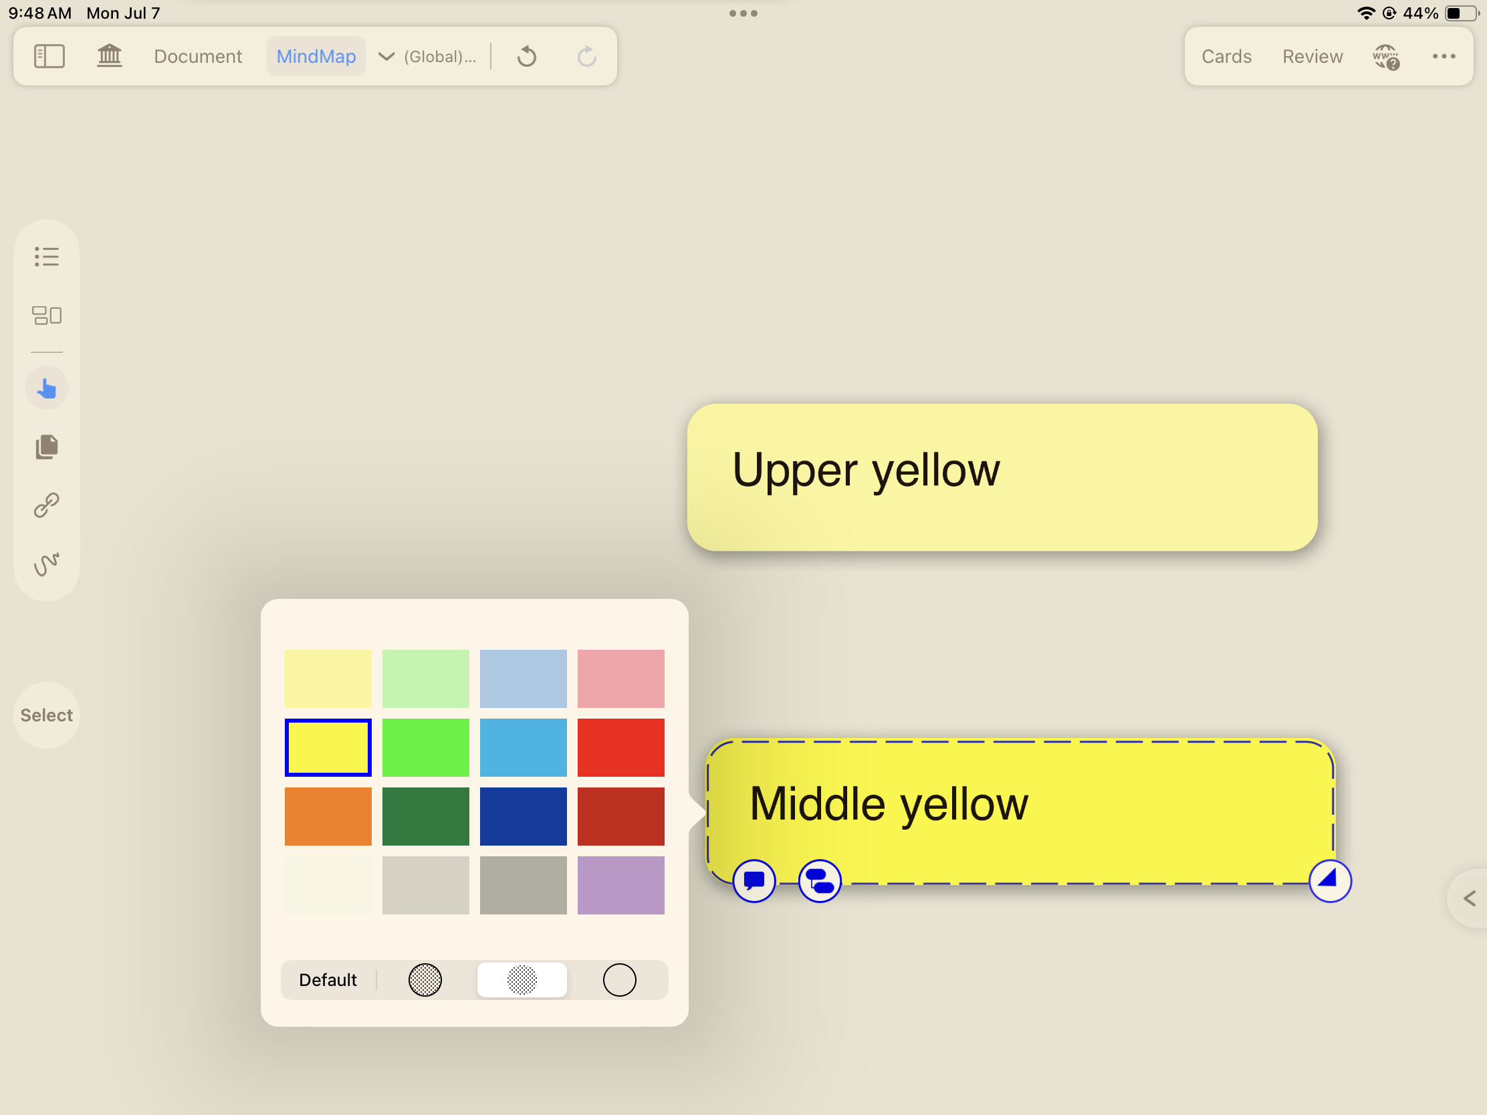1487x1115 pixels.
Task: Add child node on Middle yellow card
Action: point(820,880)
